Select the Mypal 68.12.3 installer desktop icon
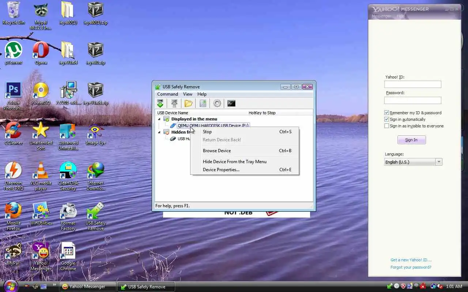Screen dimensions: 468x292 41,16
